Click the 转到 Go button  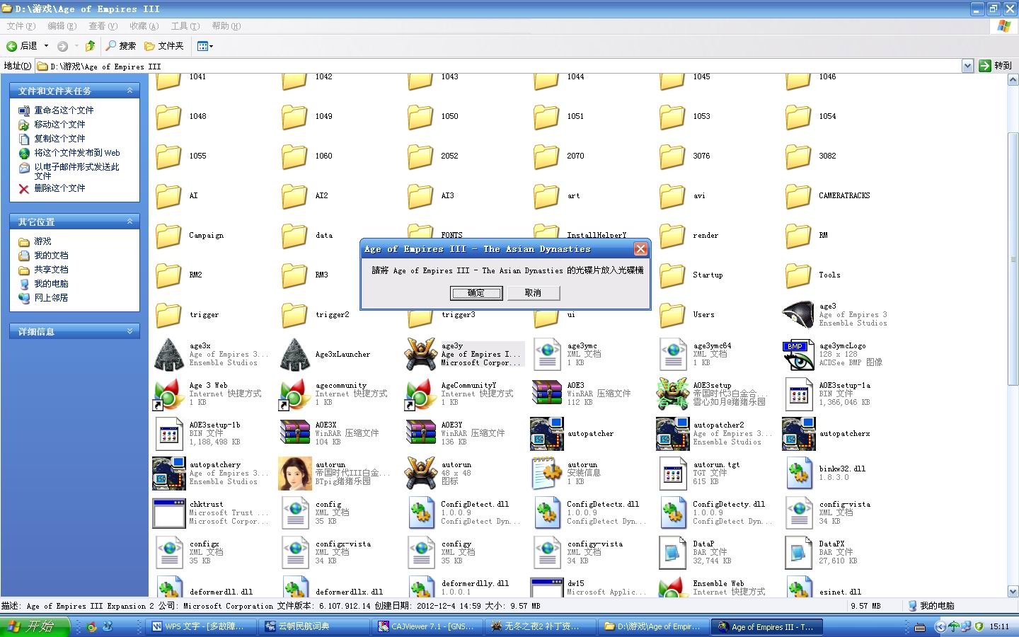(x=996, y=66)
